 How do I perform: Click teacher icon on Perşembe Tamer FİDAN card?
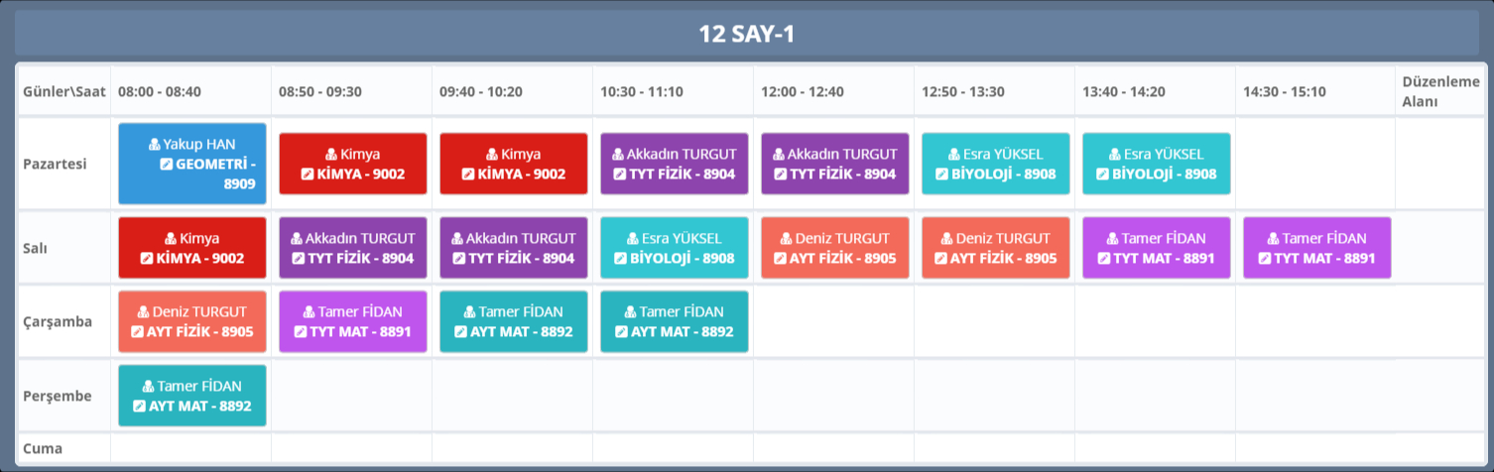[x=148, y=387]
